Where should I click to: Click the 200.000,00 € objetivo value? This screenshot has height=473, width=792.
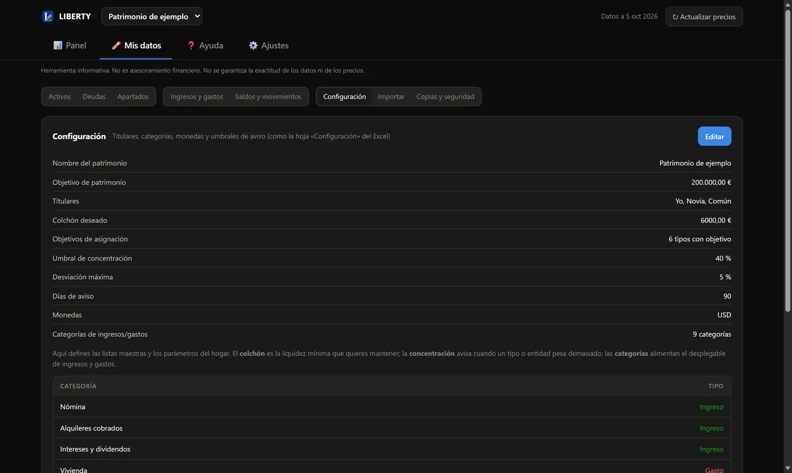tap(711, 182)
